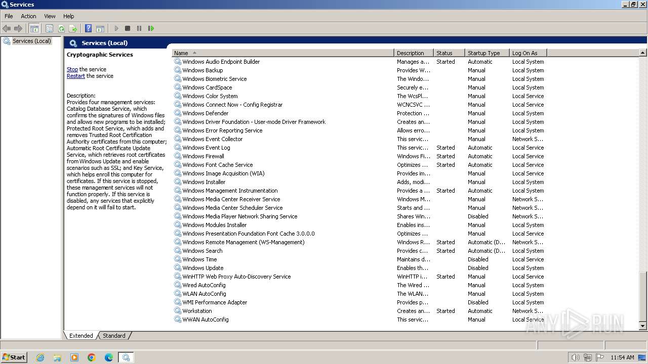This screenshot has height=364, width=648.
Task: Click the Back arrow in toolbar
Action: (7, 29)
